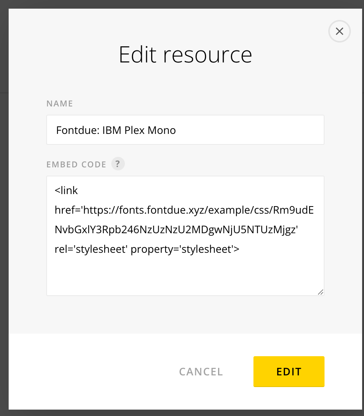Viewport: 364px width, 416px height.
Task: Confirm changes with the yellow Edit button
Action: tap(289, 372)
